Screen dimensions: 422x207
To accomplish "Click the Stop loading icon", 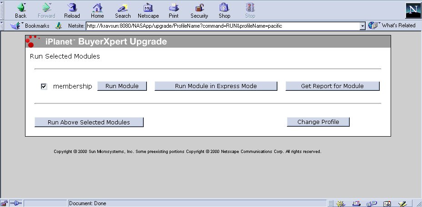I will (x=250, y=10).
